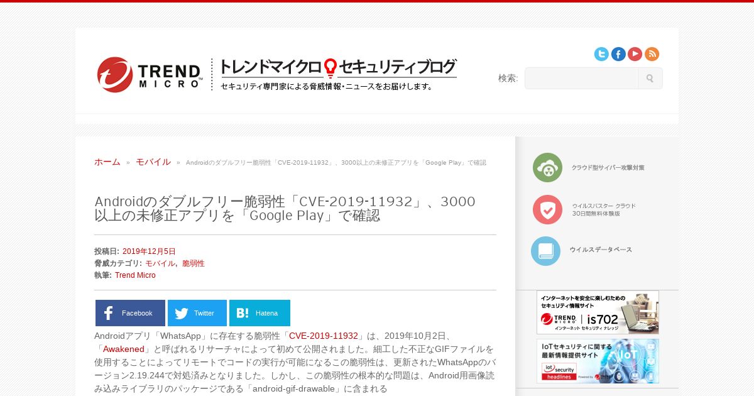Share article via Twitter button
The width and height of the screenshot is (754, 396).
(x=197, y=313)
